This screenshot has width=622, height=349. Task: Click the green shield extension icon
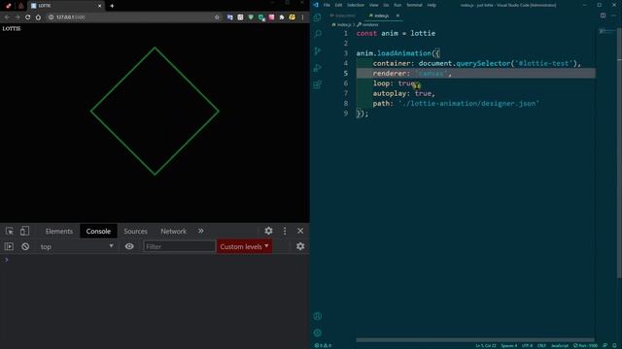251,17
